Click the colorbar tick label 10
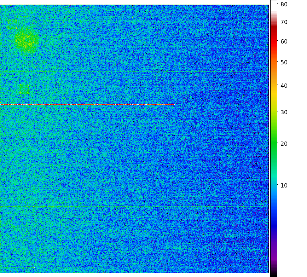Viewport: 307px width, 277px height. [284, 185]
